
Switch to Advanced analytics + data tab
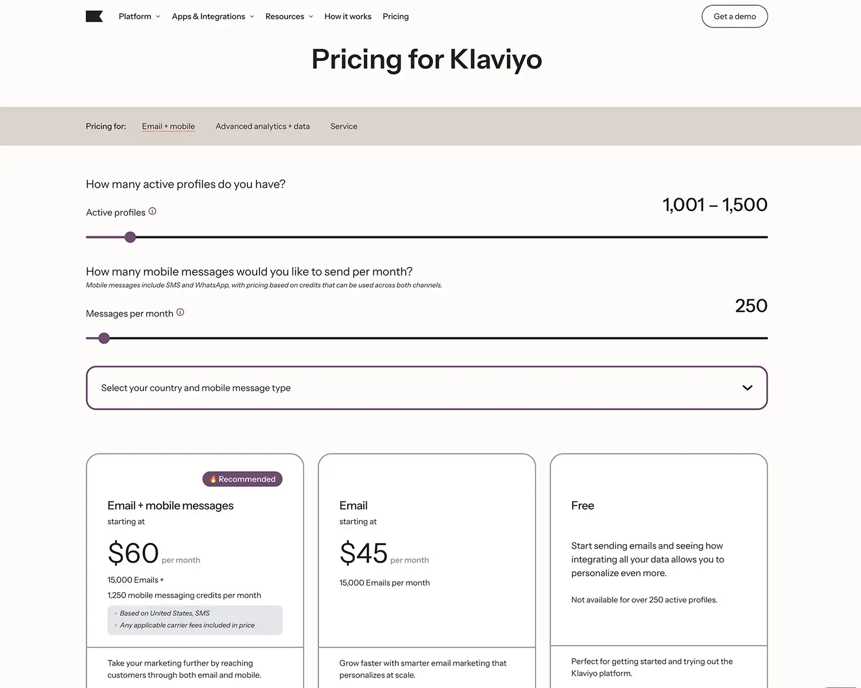pos(262,126)
